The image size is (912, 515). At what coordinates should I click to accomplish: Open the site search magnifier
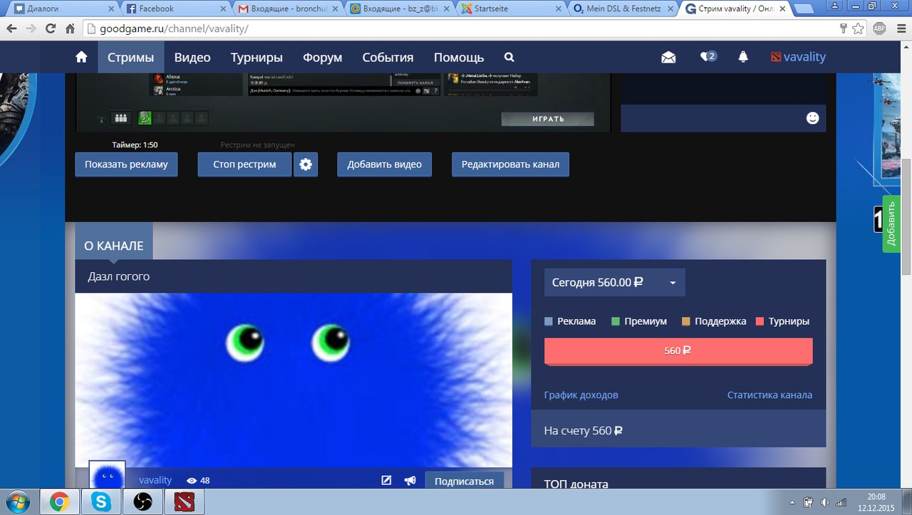click(509, 57)
